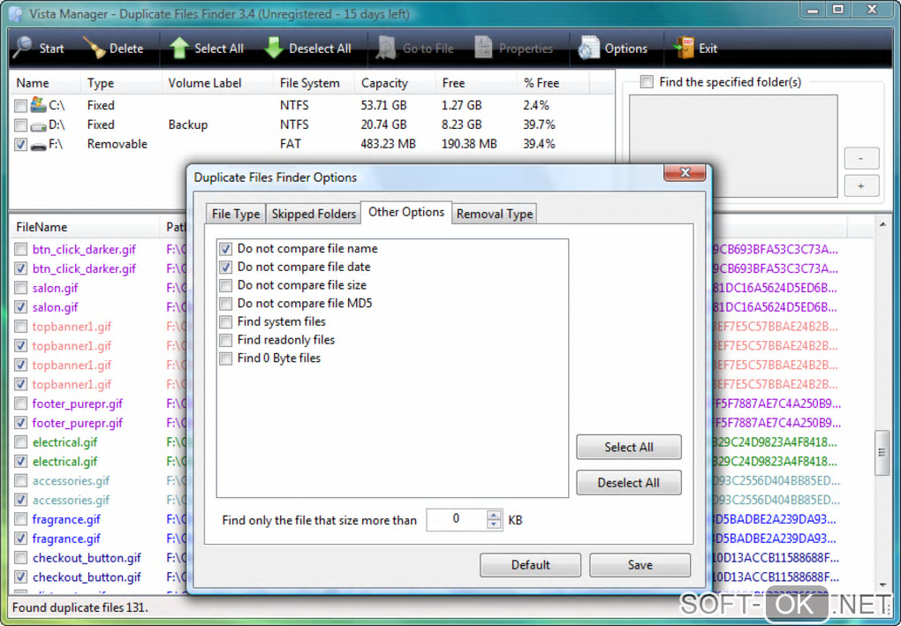Uncheck the second checkout_button.gif row checkbox

(x=20, y=577)
